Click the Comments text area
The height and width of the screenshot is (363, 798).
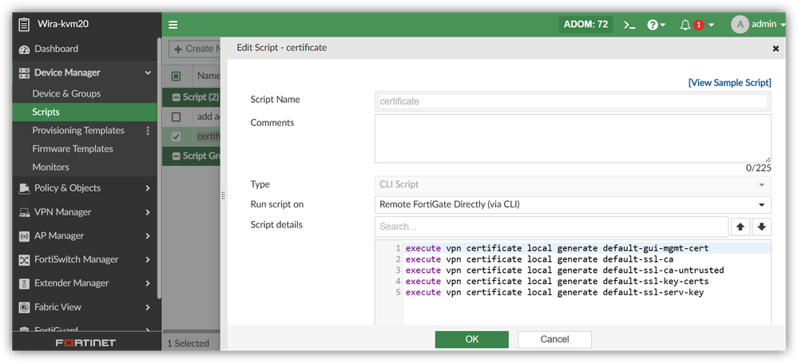pyautogui.click(x=573, y=138)
